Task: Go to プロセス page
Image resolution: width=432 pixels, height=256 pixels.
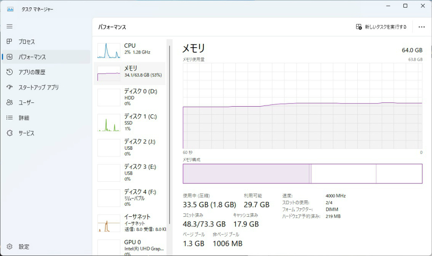Action: tap(46, 42)
